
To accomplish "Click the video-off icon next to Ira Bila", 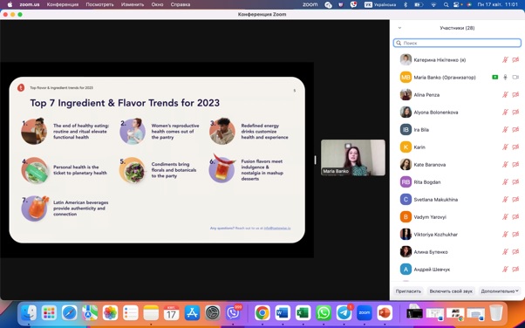I will (x=515, y=130).
